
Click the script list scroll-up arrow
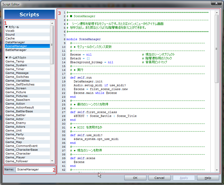coord(52,23)
